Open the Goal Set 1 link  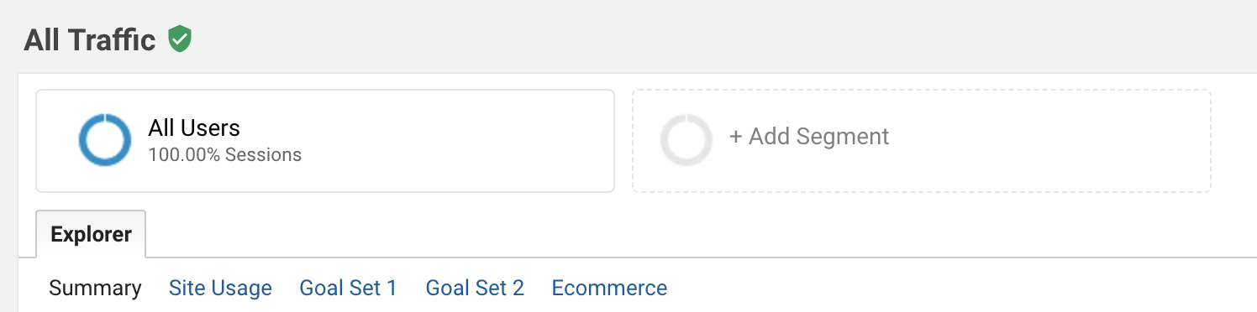click(x=348, y=289)
